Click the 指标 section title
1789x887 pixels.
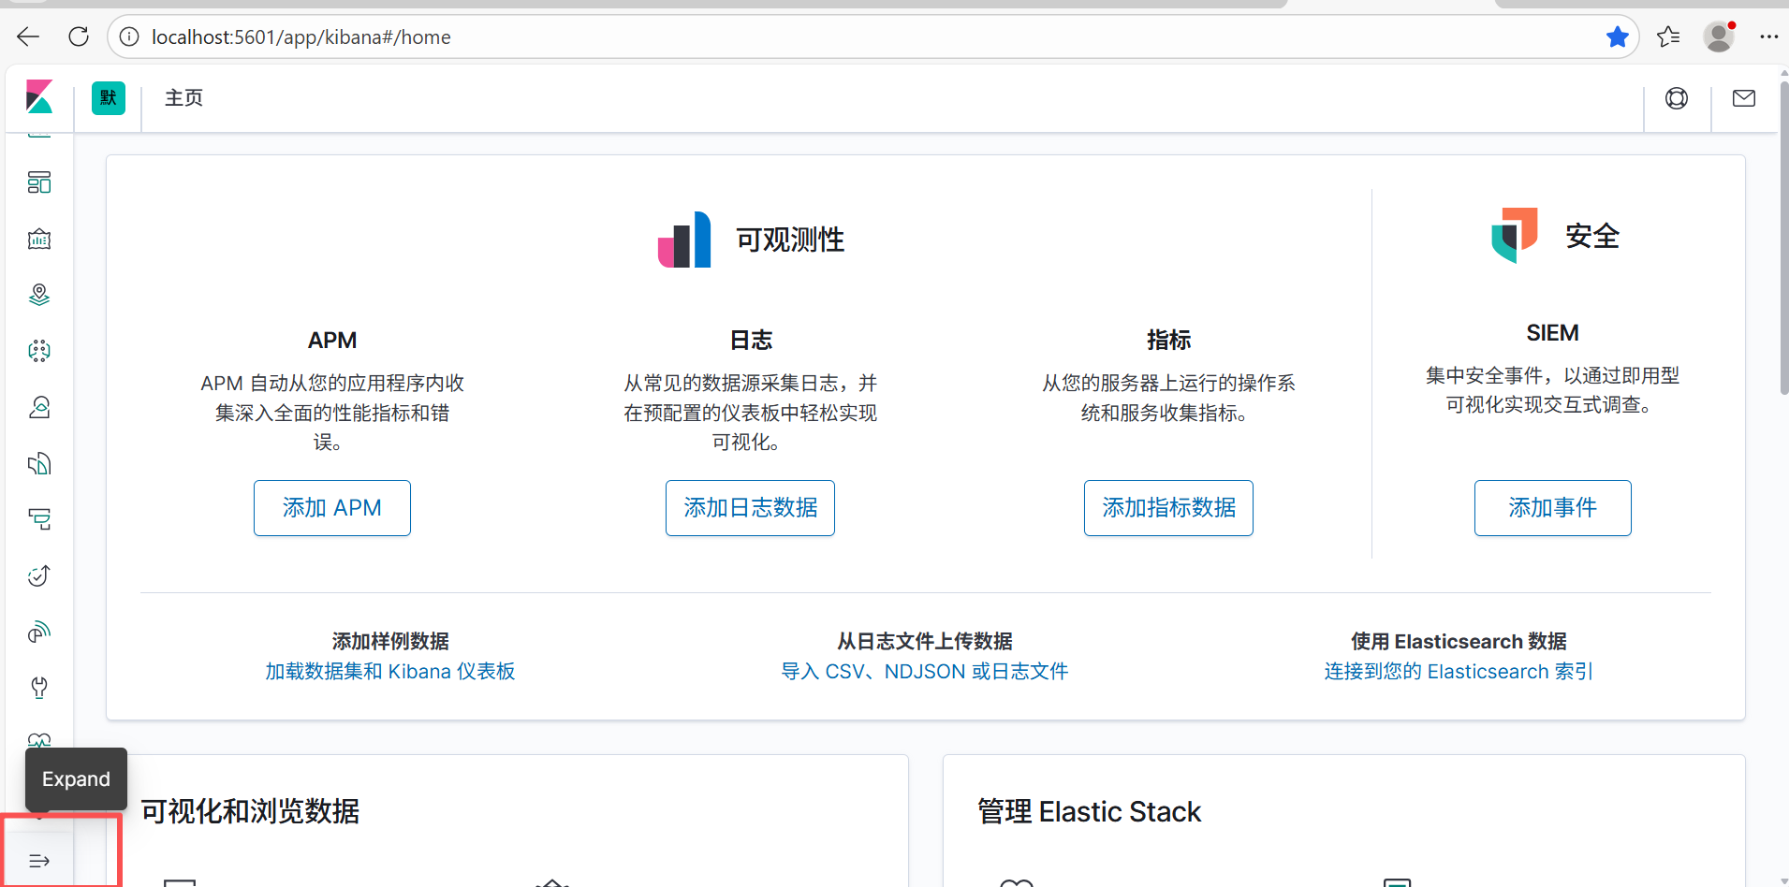tap(1168, 341)
